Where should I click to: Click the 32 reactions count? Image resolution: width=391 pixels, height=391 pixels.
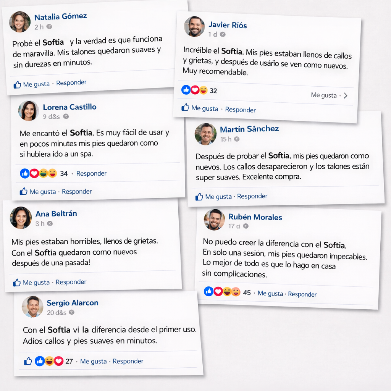click(213, 91)
